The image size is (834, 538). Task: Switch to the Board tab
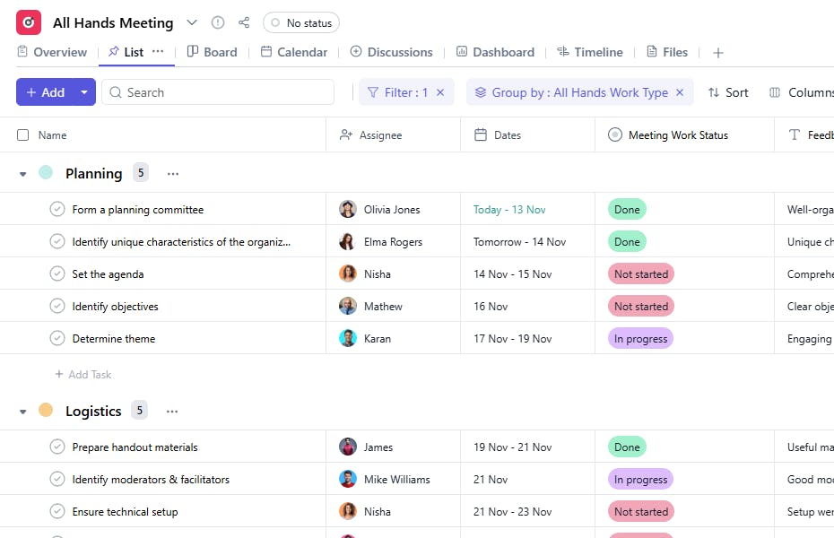coord(213,52)
